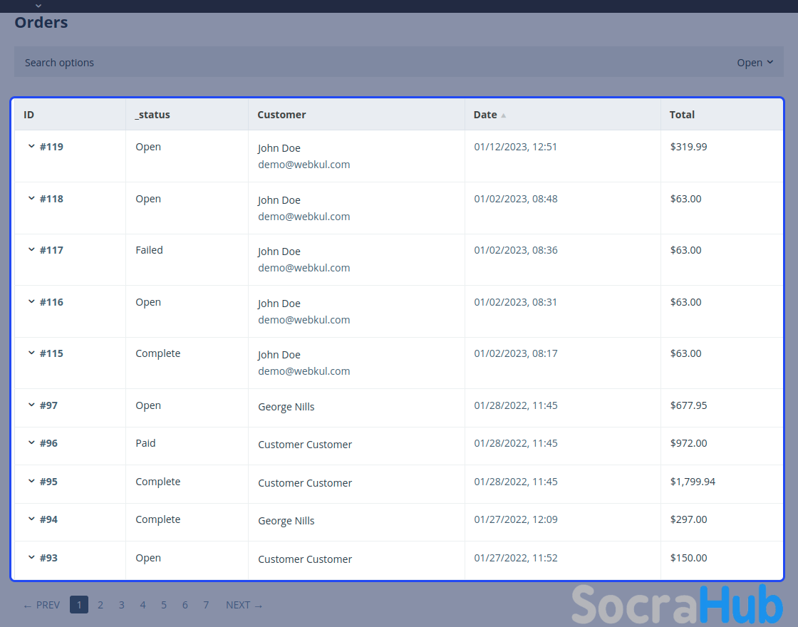Jump to page 7 of orders
This screenshot has height=627, width=798.
click(x=206, y=605)
